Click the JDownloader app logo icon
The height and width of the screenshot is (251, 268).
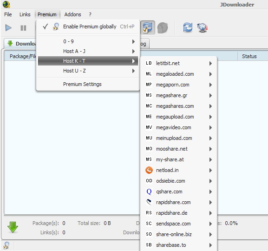pos(7,5)
